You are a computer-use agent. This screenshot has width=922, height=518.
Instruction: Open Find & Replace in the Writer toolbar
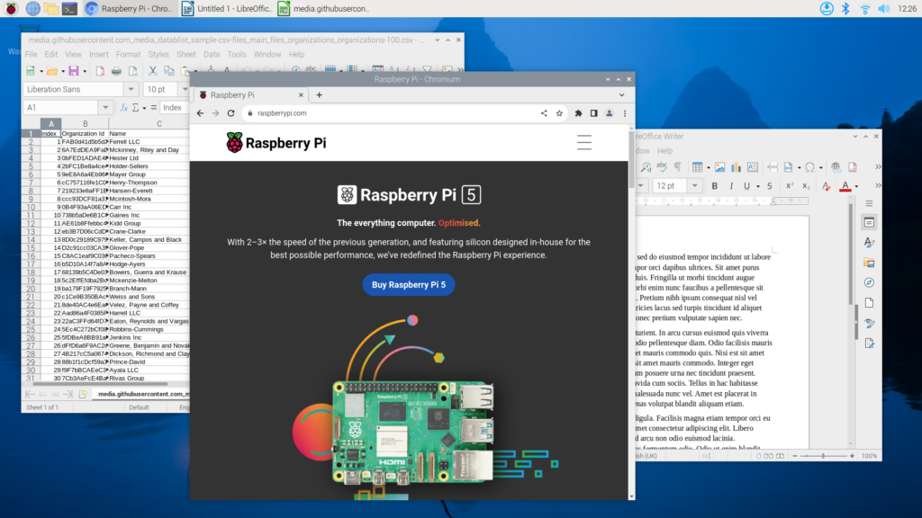[x=646, y=167]
